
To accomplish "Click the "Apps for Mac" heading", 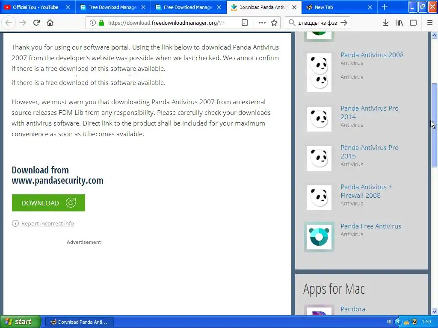I will click(334, 289).
